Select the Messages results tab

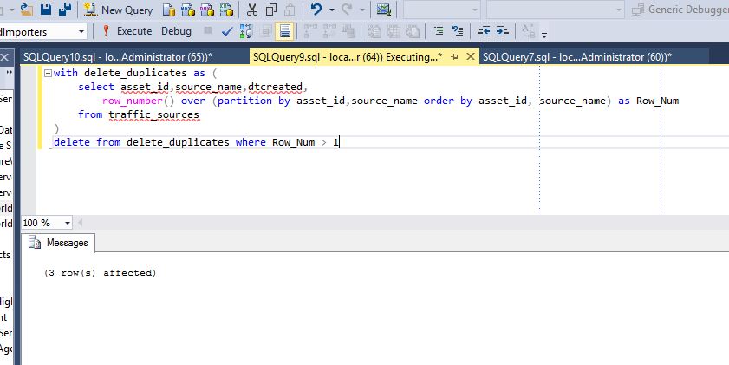59,243
